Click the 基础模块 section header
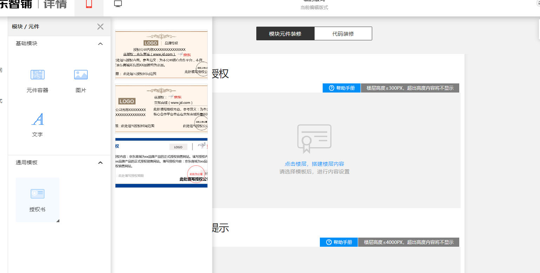Viewport: 540px width, 273px height. click(x=27, y=43)
